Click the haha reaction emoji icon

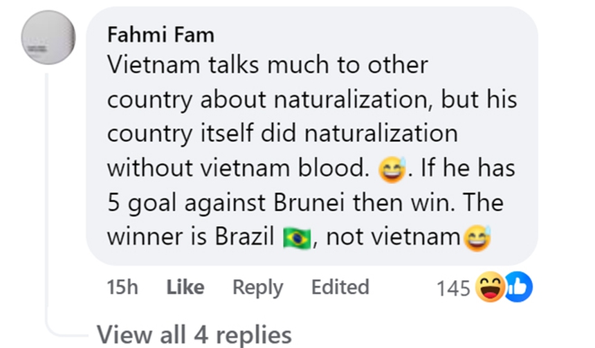pyautogui.click(x=490, y=287)
